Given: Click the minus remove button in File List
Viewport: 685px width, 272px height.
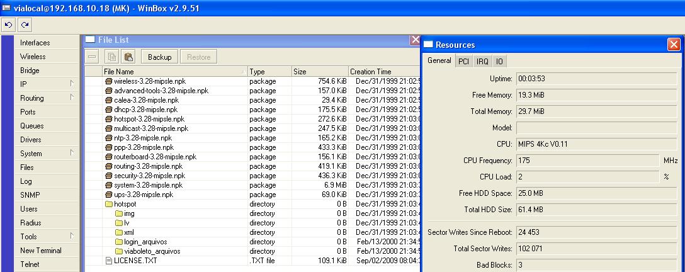Looking at the screenshot, I should pos(91,57).
